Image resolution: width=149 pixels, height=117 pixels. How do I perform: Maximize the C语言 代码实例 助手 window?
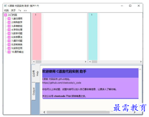point(130,6)
